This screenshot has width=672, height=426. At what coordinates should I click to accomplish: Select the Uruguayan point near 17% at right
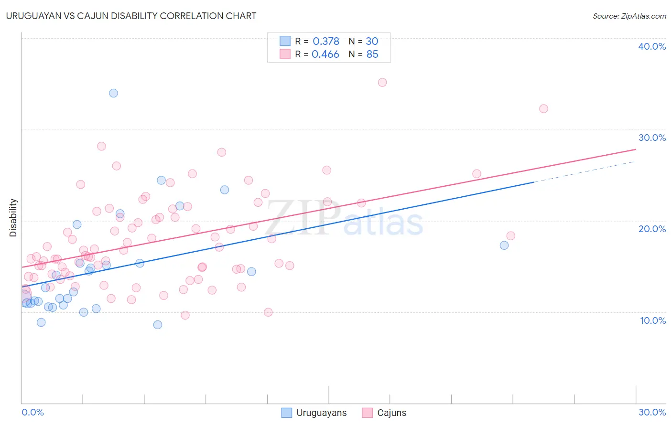(504, 245)
